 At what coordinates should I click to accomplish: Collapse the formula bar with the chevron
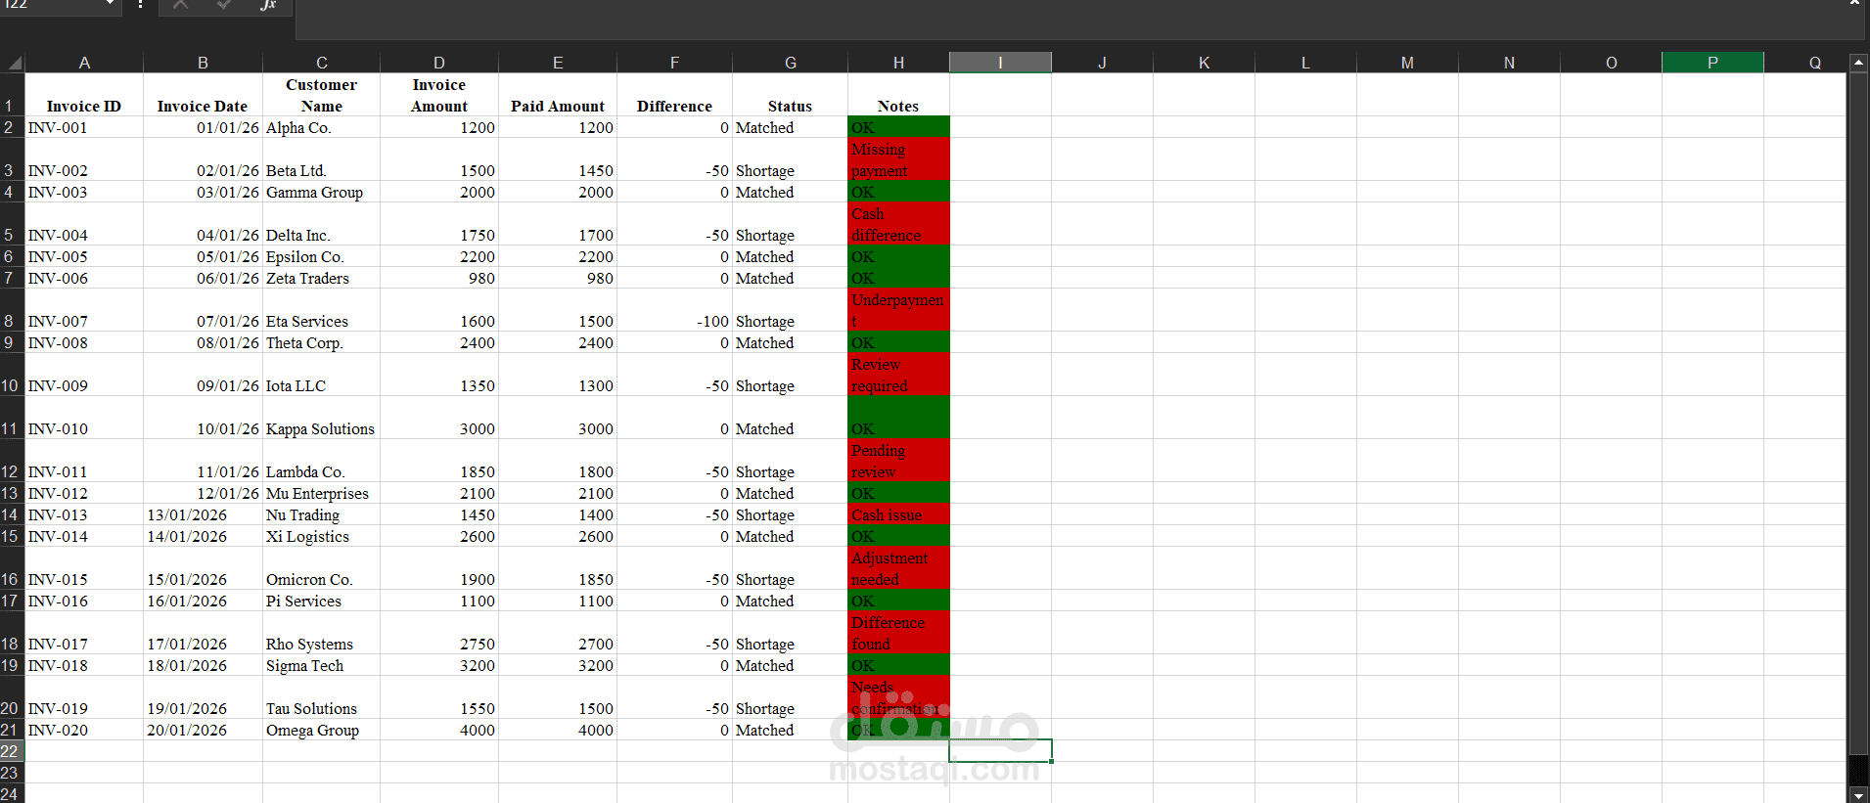click(1854, 4)
